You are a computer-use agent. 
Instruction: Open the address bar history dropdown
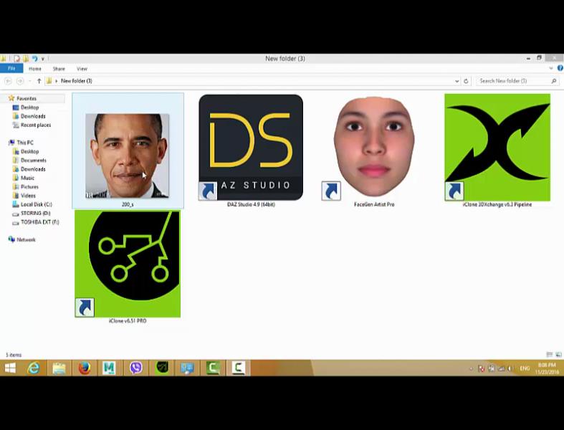click(x=457, y=81)
